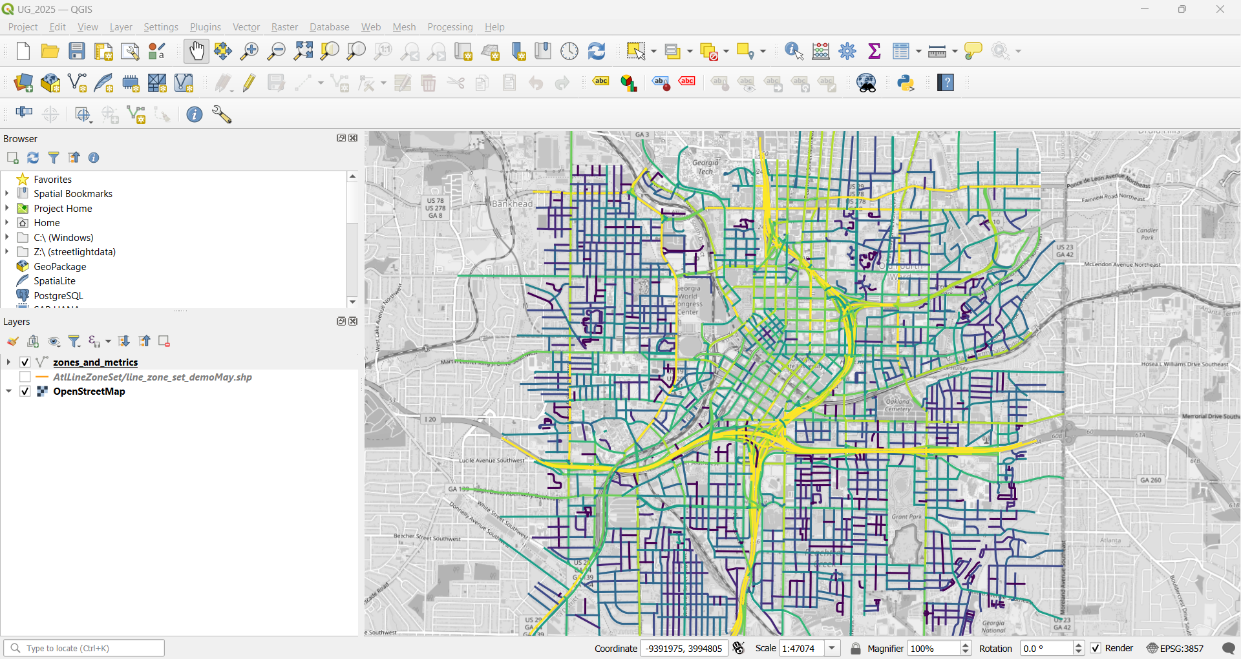Screen dimensions: 1241x659
Task: Open the Scale dropdown arrow
Action: (833, 648)
